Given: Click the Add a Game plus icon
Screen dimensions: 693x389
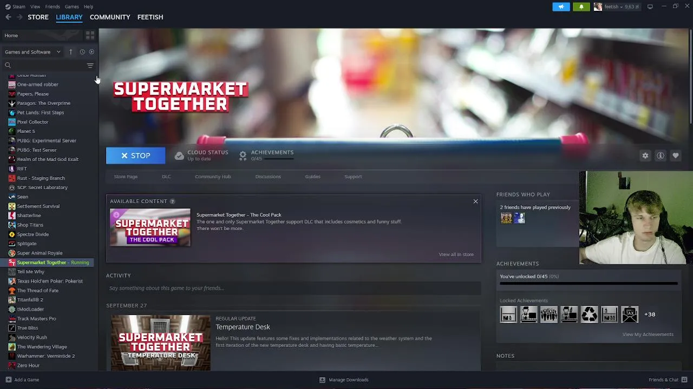Looking at the screenshot, I should click(x=8, y=380).
